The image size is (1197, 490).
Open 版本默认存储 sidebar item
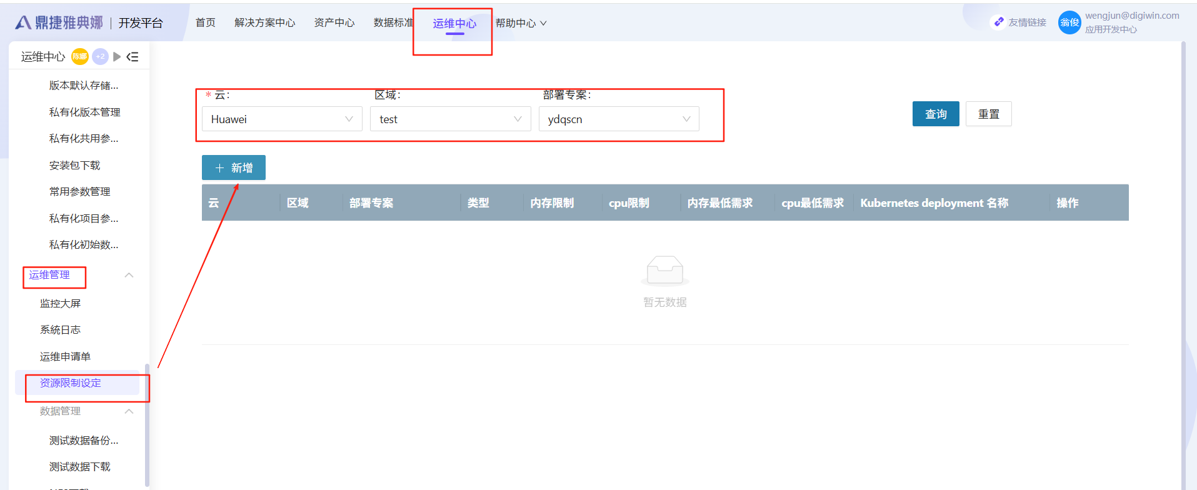84,85
